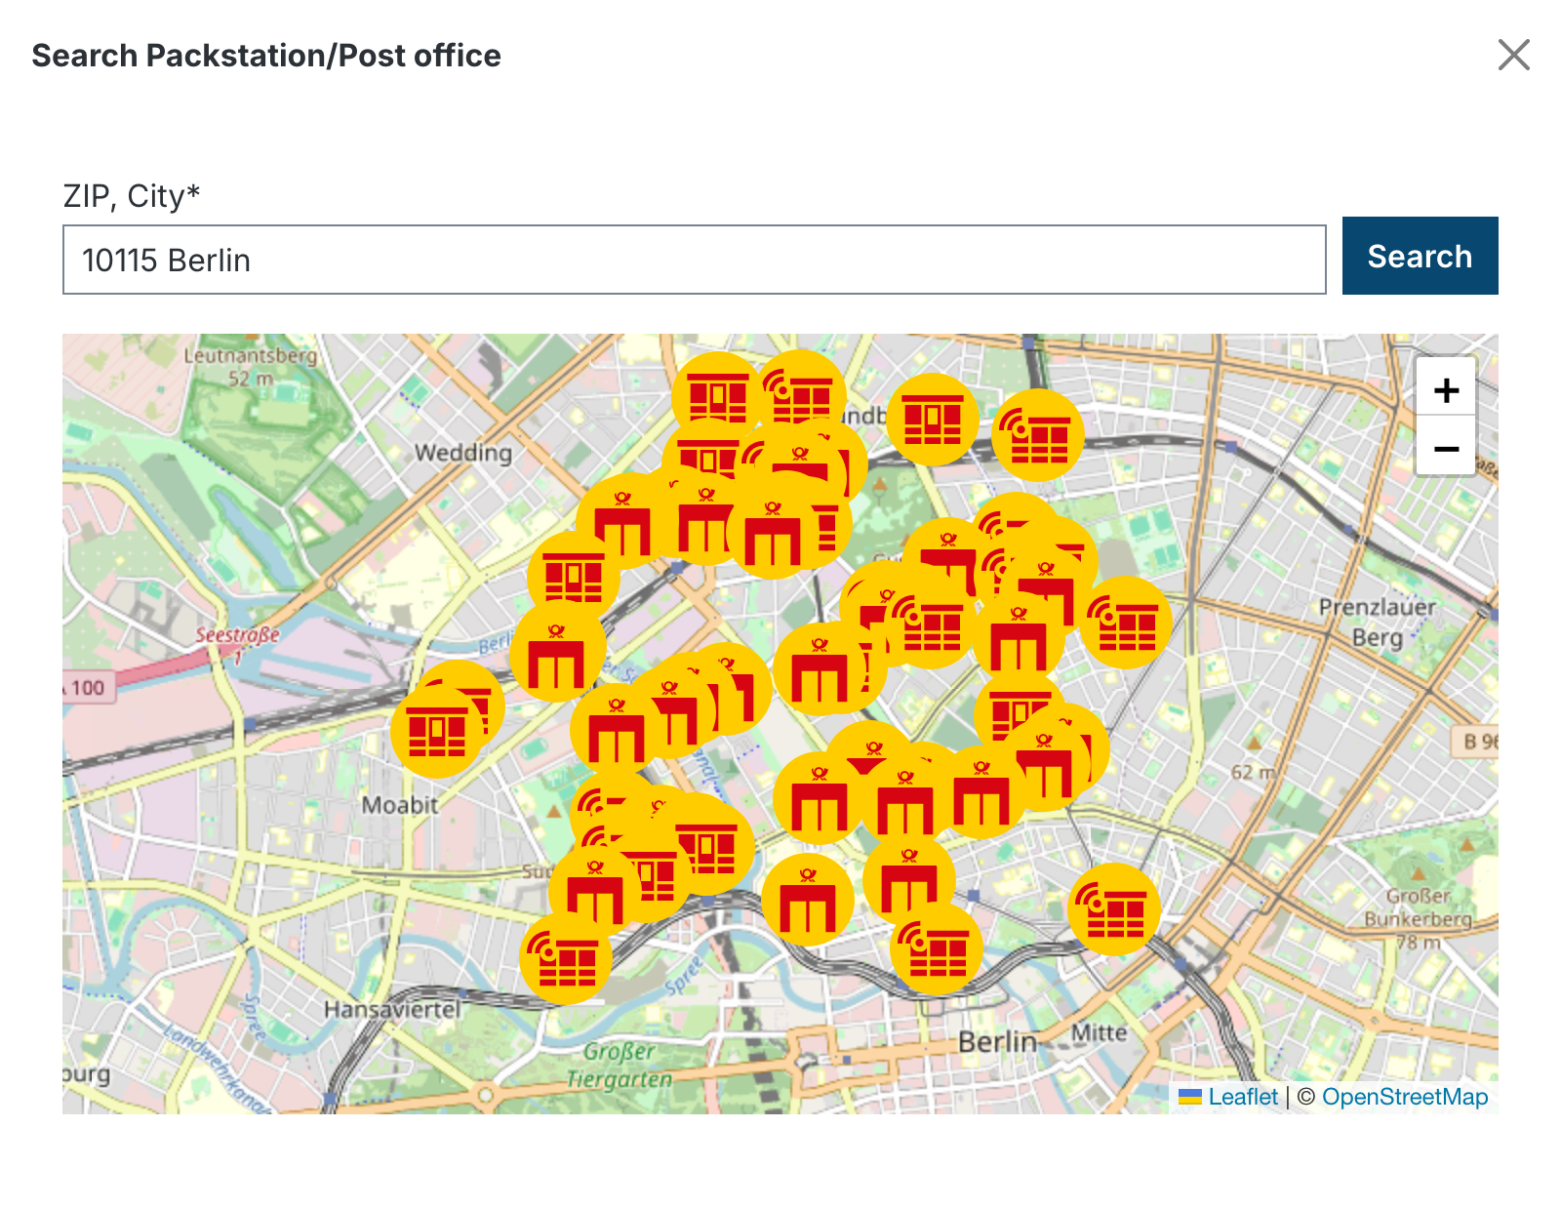This screenshot has width=1561, height=1208.
Task: Zoom out of the map
Action: pos(1446,449)
